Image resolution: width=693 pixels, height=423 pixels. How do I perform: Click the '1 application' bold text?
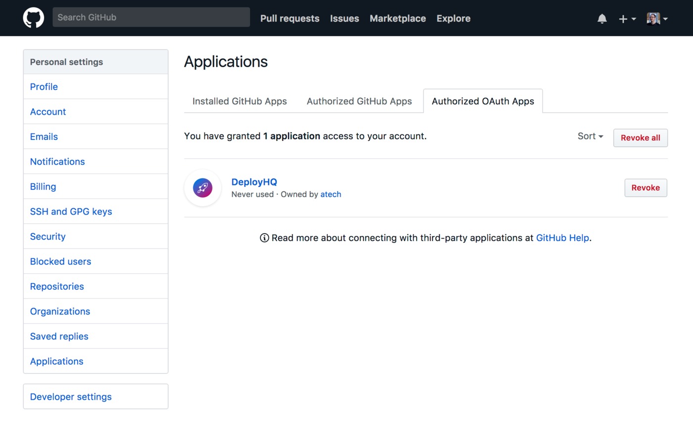pos(292,136)
